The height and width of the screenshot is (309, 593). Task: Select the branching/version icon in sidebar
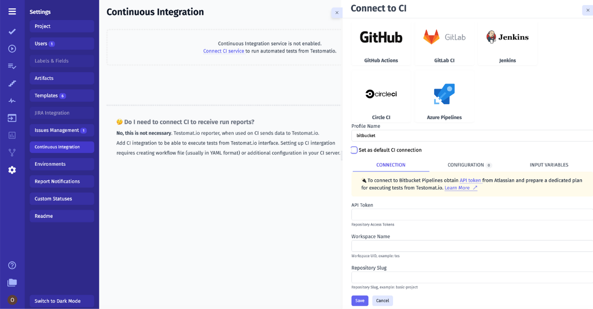[x=12, y=152]
